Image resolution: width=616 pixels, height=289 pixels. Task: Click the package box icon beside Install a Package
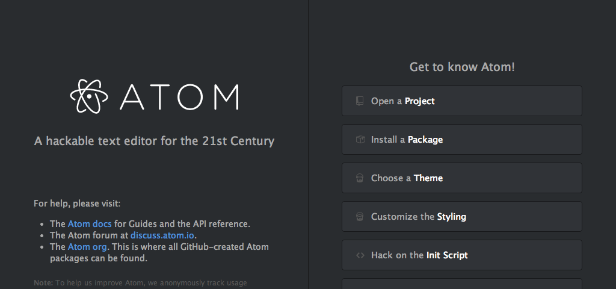[360, 140]
